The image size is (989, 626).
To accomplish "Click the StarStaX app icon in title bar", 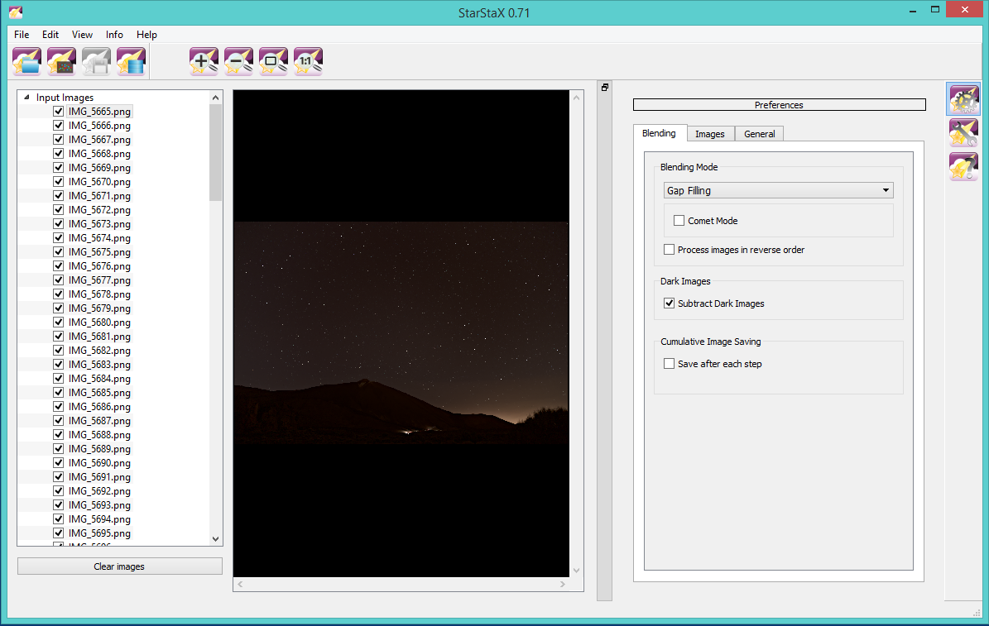I will [16, 12].
